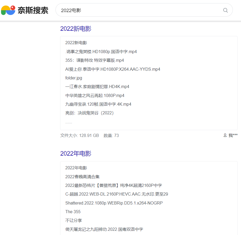This screenshot has width=241, height=235.
Task: Select entry 亮剑：决战鬼哭谷（2022）
Action: (x=89, y=113)
